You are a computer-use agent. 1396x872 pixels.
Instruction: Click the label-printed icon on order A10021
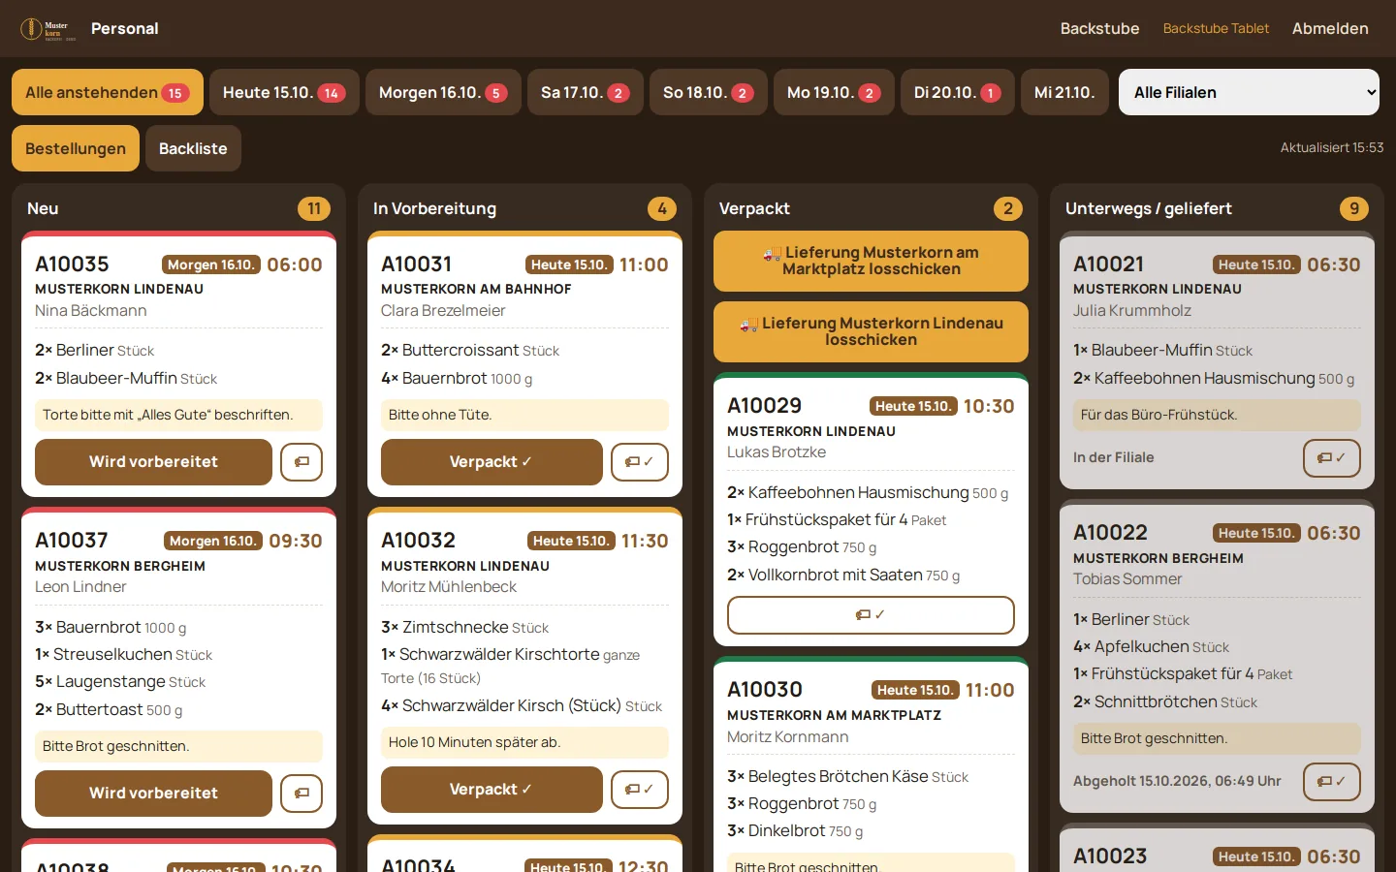1332,458
